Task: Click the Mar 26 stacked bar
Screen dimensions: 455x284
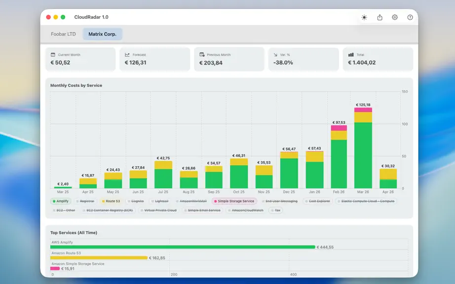Action: [363, 148]
